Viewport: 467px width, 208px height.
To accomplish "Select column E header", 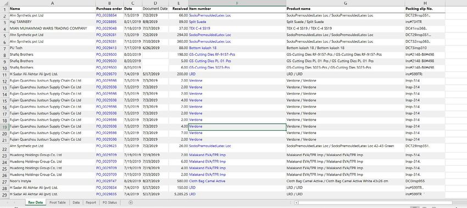I will [x=179, y=3].
